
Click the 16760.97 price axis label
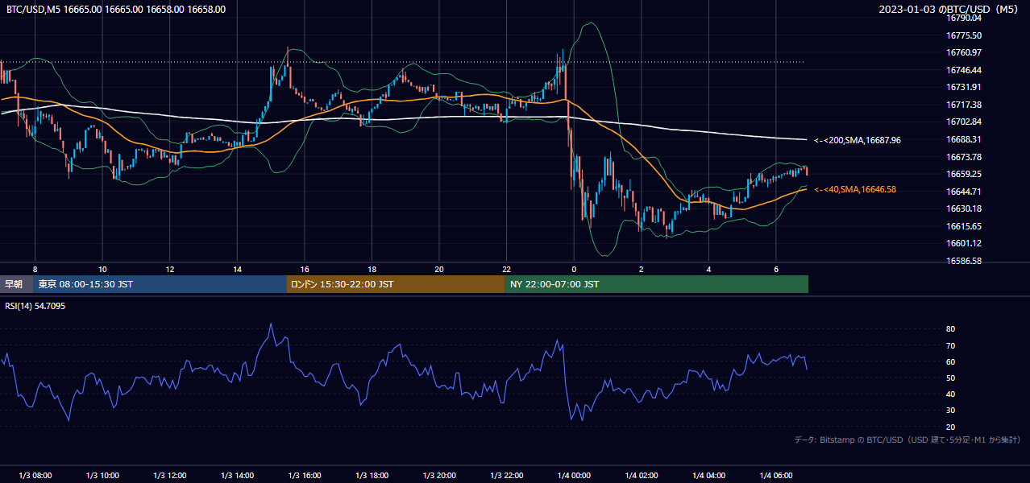[964, 52]
